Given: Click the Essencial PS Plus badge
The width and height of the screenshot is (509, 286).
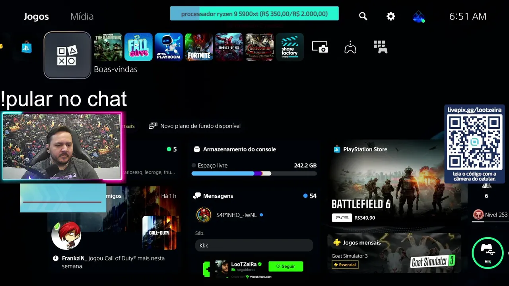Looking at the screenshot, I should [x=345, y=265].
